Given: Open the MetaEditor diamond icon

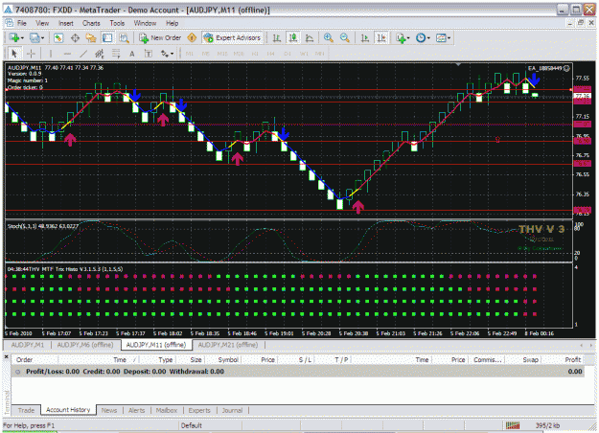Looking at the screenshot, I should 192,37.
